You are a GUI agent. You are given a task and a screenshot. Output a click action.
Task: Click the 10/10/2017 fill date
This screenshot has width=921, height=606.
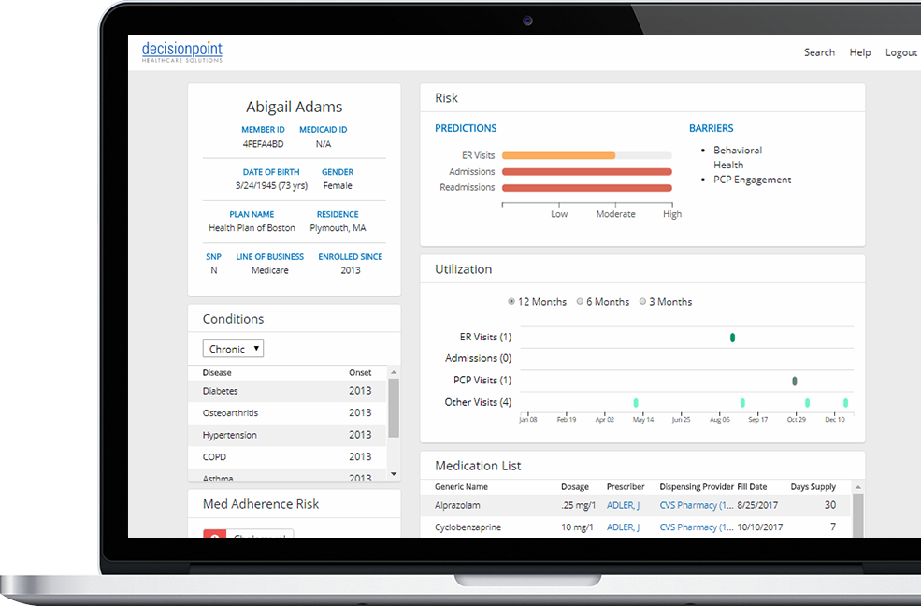tap(759, 527)
